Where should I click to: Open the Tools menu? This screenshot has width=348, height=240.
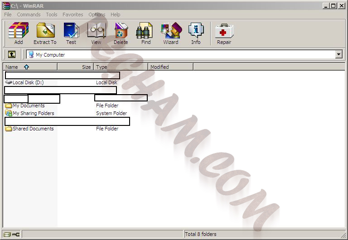(52, 14)
